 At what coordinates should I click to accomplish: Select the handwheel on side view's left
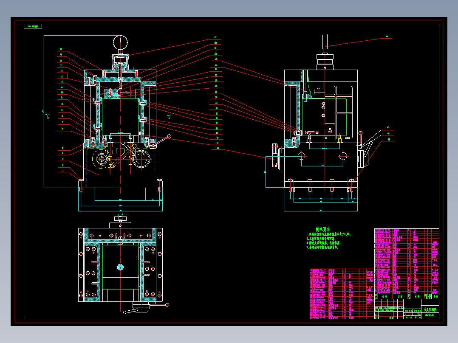point(274,155)
